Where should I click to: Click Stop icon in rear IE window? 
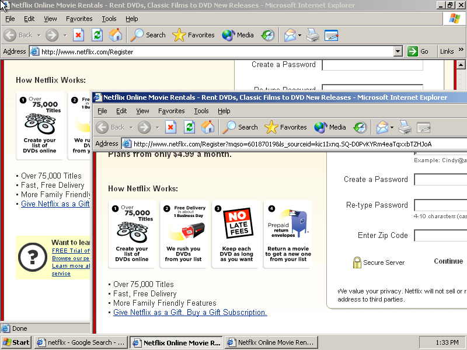click(x=78, y=35)
